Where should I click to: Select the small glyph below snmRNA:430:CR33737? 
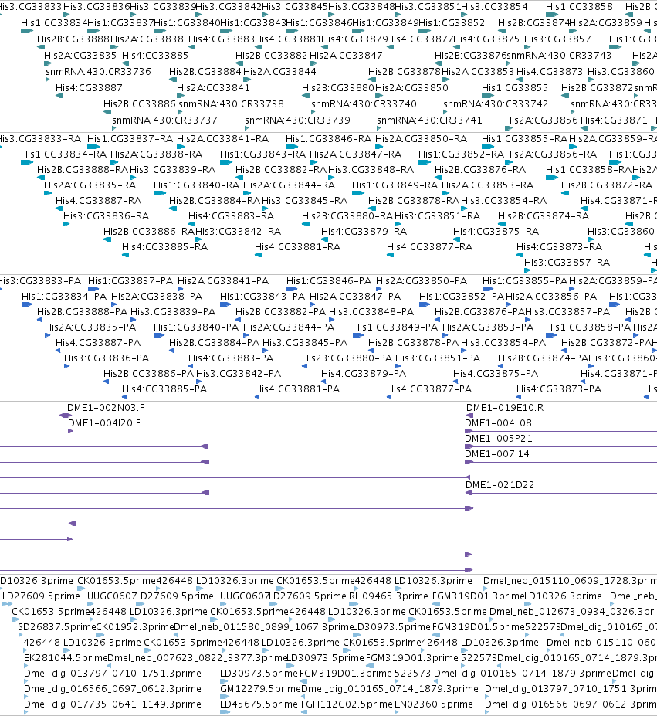113,128
